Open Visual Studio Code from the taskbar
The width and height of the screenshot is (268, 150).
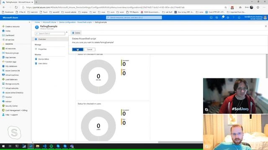coord(44,146)
